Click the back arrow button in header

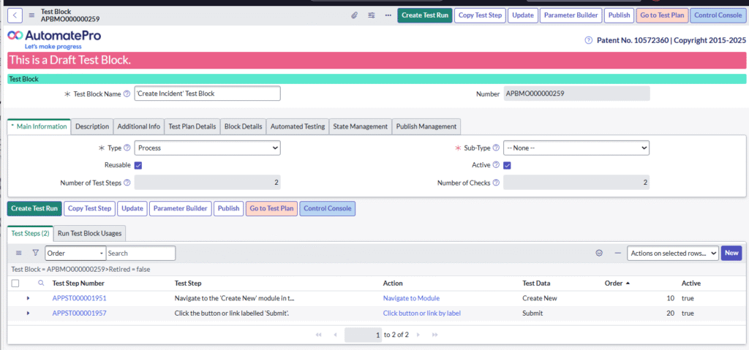pyautogui.click(x=16, y=15)
